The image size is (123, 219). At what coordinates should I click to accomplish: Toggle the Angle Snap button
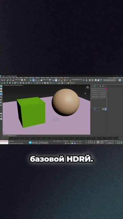click(x=62, y=80)
